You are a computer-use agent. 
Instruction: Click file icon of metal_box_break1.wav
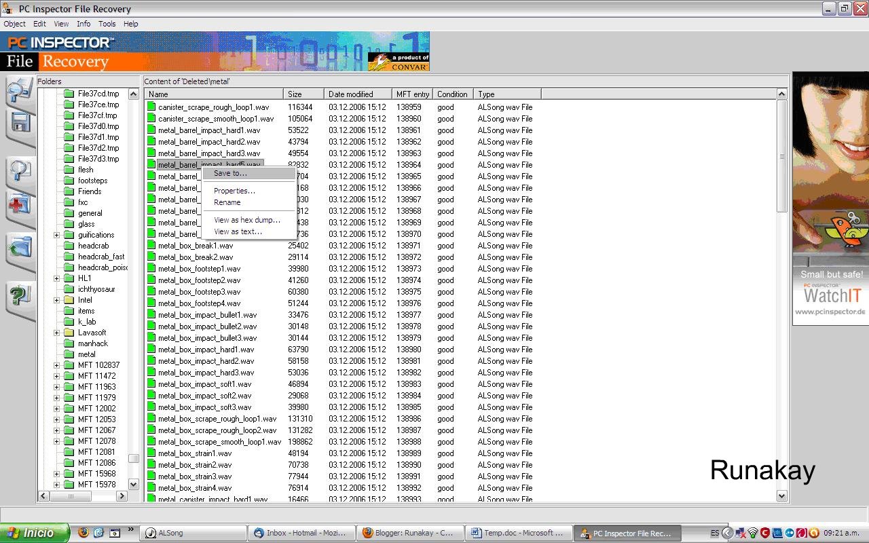152,246
